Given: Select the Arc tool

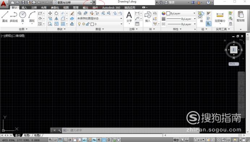Looking at the screenshot, I should (32, 17).
